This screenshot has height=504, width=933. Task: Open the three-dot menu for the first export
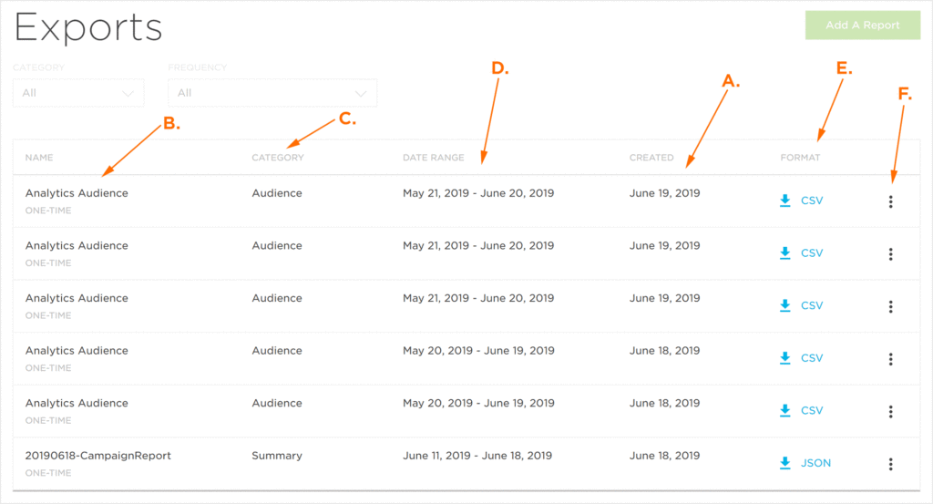pos(891,201)
